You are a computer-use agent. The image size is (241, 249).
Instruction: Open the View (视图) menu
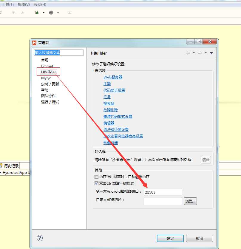pyautogui.click(x=24, y=4)
